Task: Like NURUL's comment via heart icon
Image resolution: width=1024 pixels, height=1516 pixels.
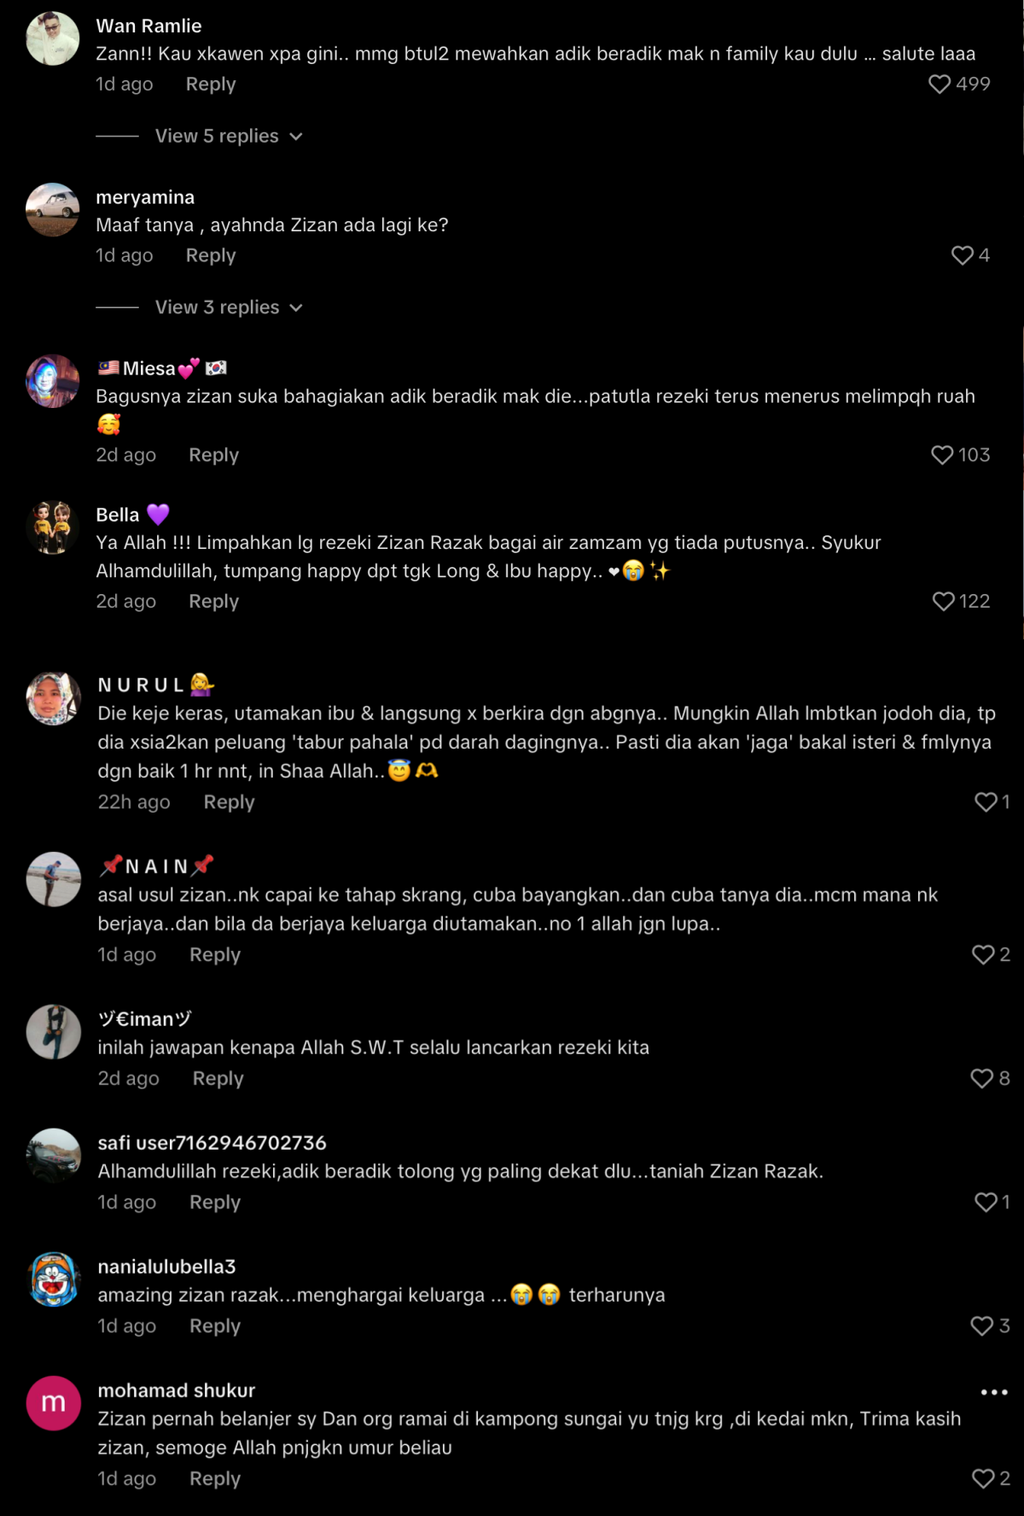Action: [986, 802]
